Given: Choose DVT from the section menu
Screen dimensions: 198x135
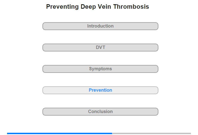Looking at the screenshot, I should tap(100, 48).
